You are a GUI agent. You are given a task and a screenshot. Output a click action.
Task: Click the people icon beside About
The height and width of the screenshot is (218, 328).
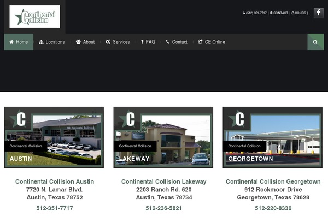click(78, 42)
